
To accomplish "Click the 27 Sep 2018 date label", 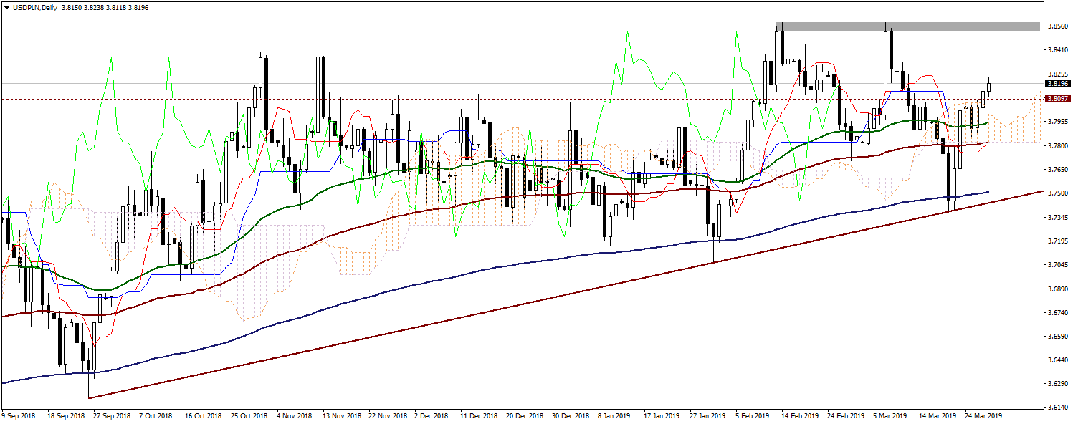I will click(113, 415).
